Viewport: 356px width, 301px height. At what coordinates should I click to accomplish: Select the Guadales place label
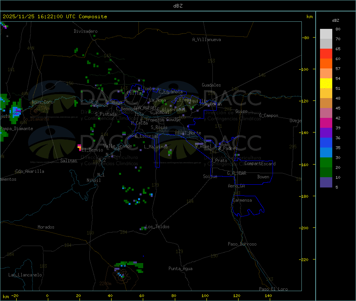coord(211,85)
